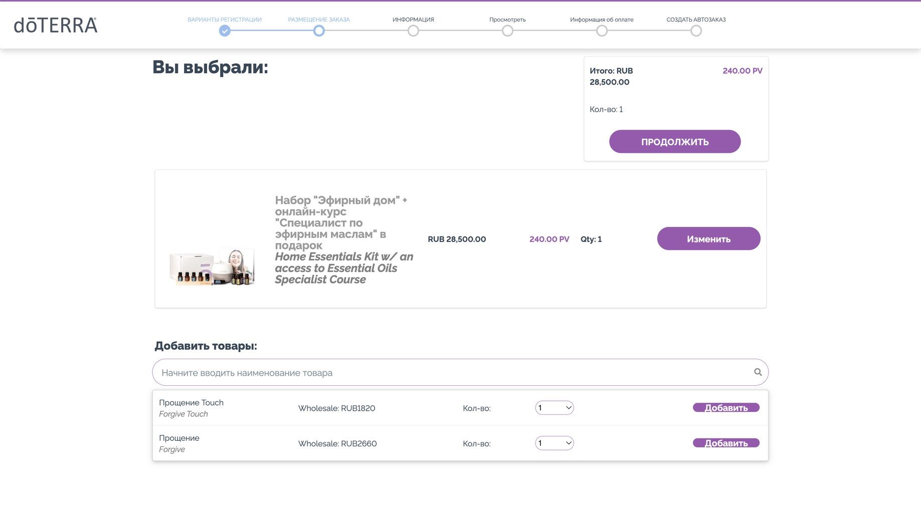The image size is (921, 519).
Task: Click the search magnifier icon
Action: [758, 372]
